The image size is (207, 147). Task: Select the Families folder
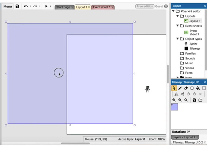point(188,54)
